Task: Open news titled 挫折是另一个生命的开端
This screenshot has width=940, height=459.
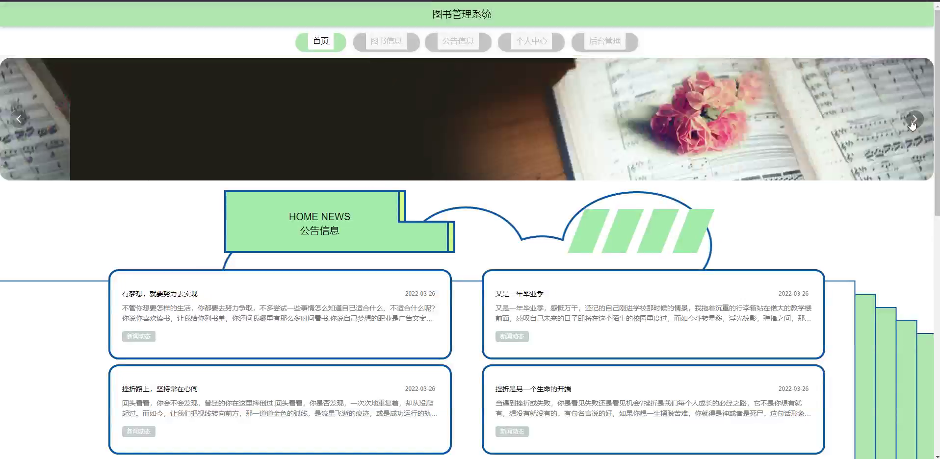Action: (533, 389)
